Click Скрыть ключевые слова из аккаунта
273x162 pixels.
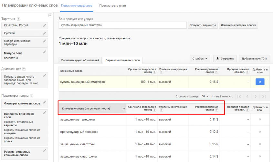22,132
